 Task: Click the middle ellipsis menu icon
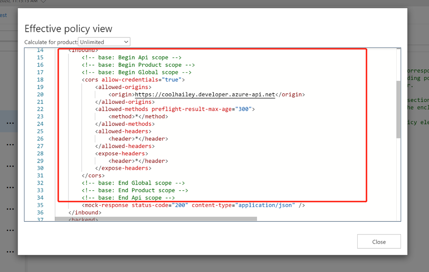(10, 187)
